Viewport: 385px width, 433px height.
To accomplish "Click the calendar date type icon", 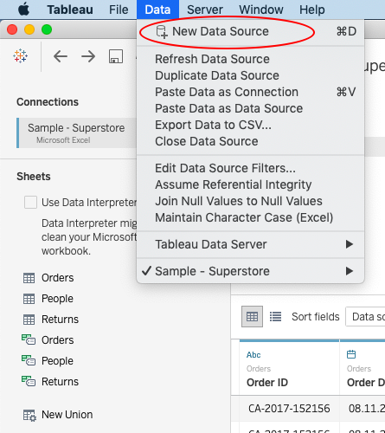I will point(351,354).
